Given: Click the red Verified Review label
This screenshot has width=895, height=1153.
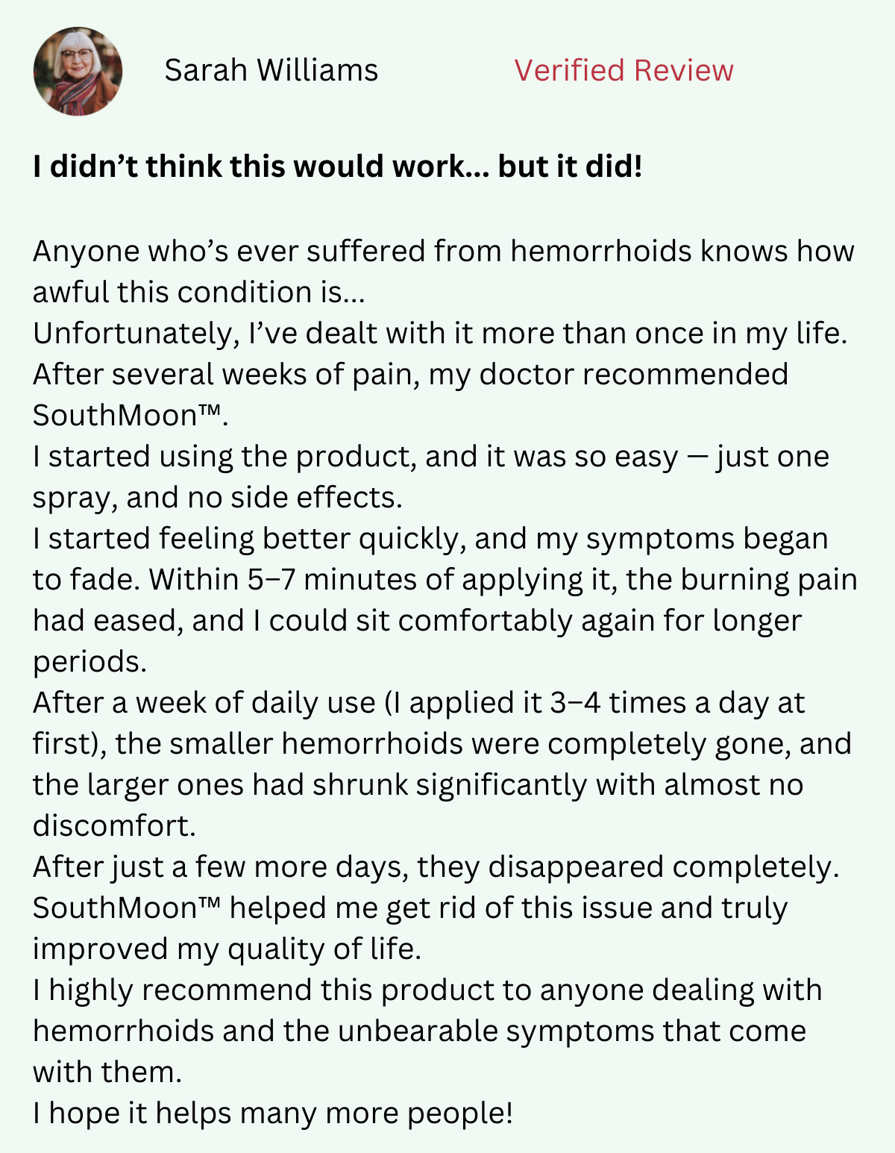Looking at the screenshot, I should tap(624, 70).
